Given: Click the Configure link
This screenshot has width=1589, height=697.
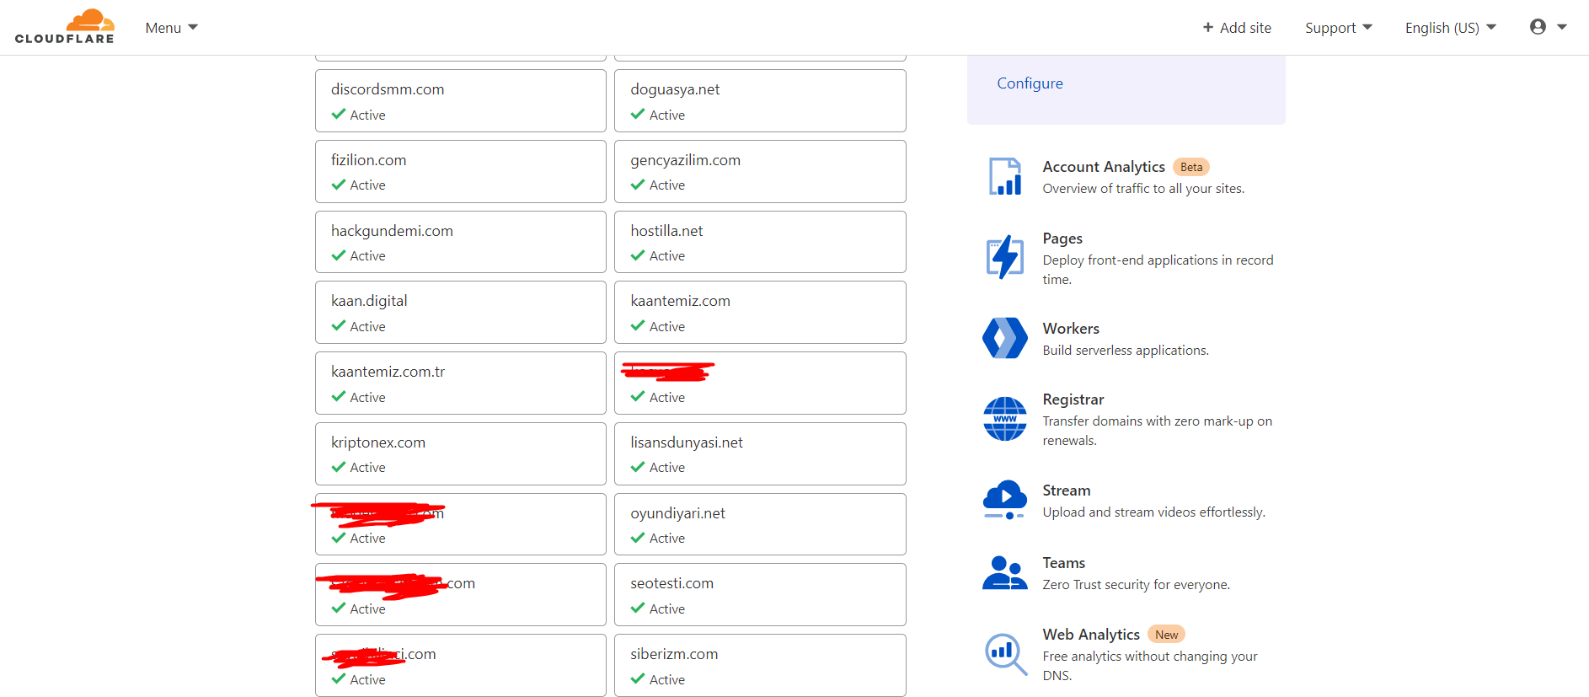Looking at the screenshot, I should pos(1030,83).
